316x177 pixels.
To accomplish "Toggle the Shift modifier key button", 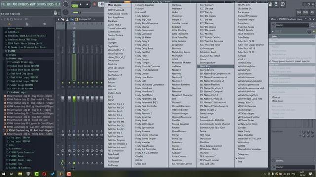I will 305,12.
